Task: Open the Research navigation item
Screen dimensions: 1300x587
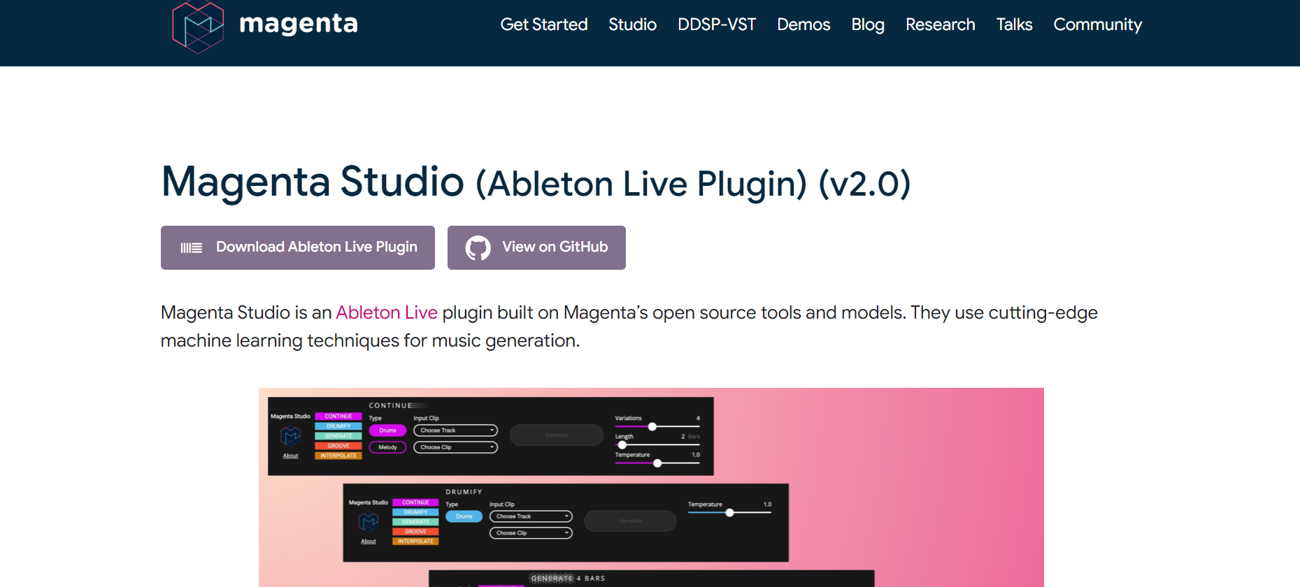Action: [x=940, y=24]
